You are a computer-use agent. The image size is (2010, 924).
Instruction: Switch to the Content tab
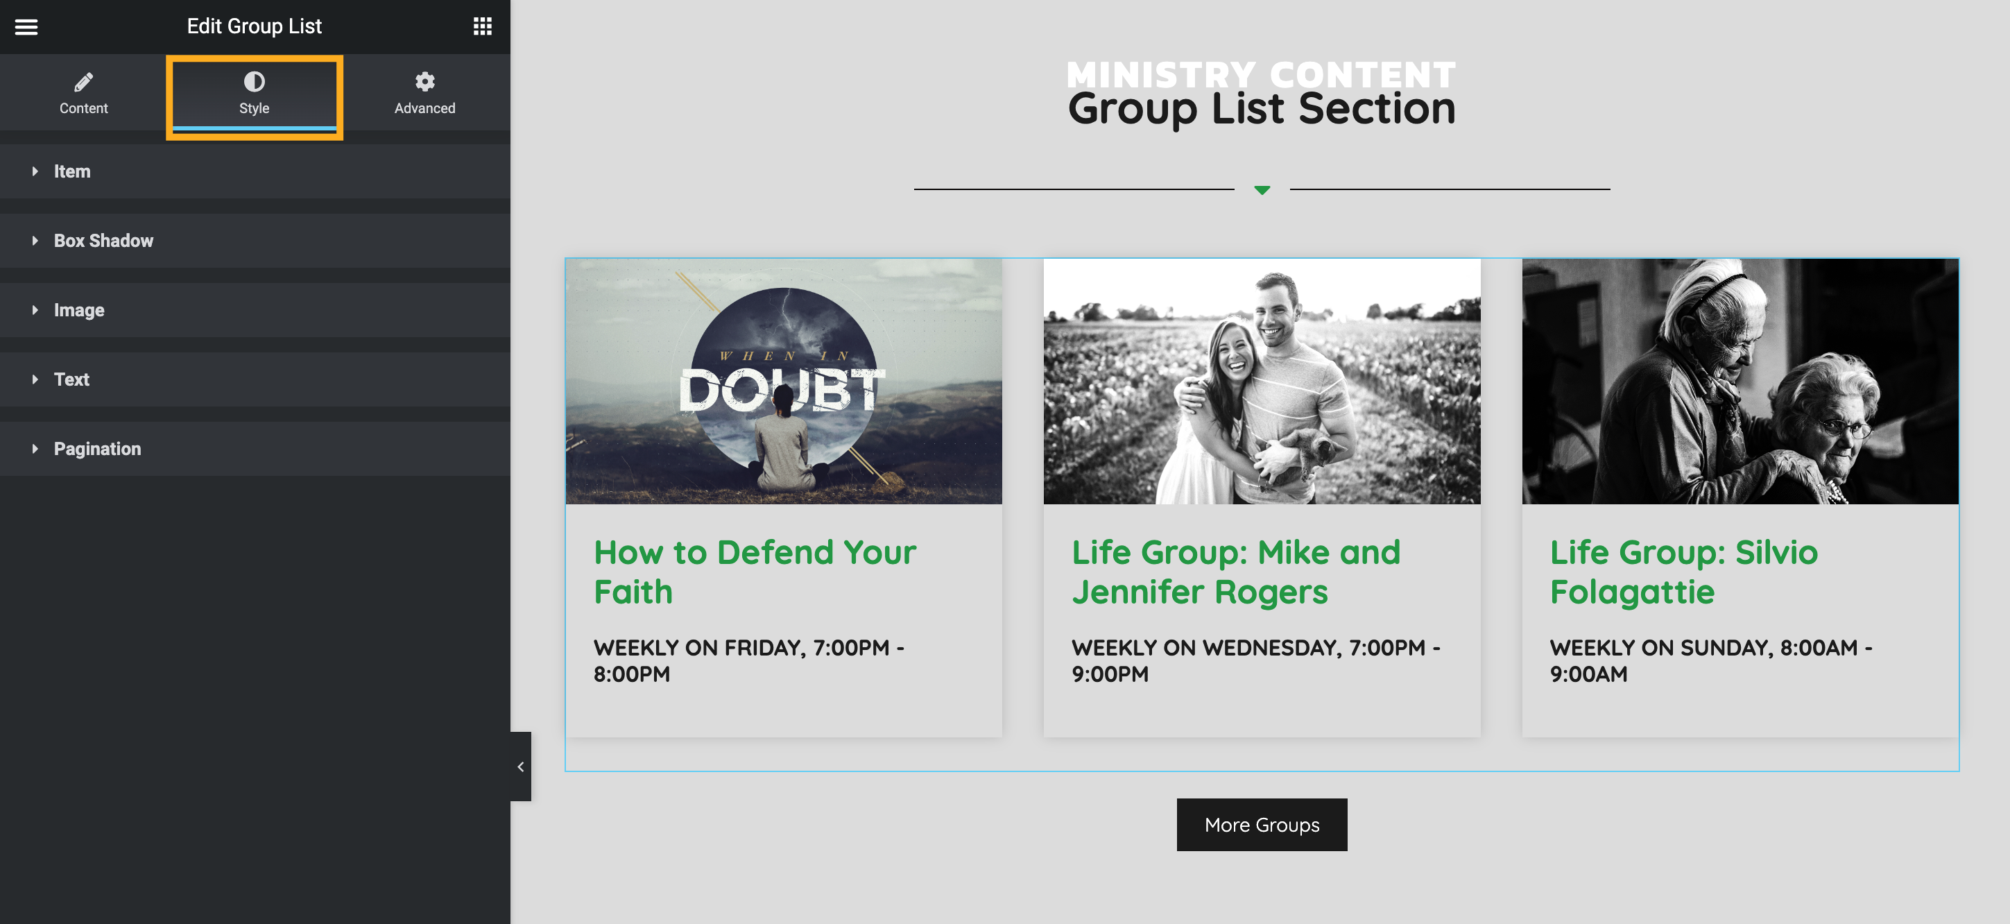(83, 93)
